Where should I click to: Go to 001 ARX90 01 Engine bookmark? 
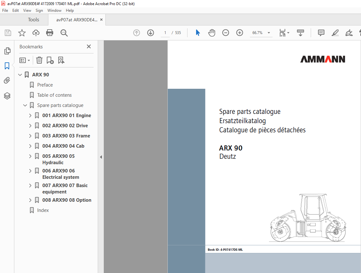[67, 115]
